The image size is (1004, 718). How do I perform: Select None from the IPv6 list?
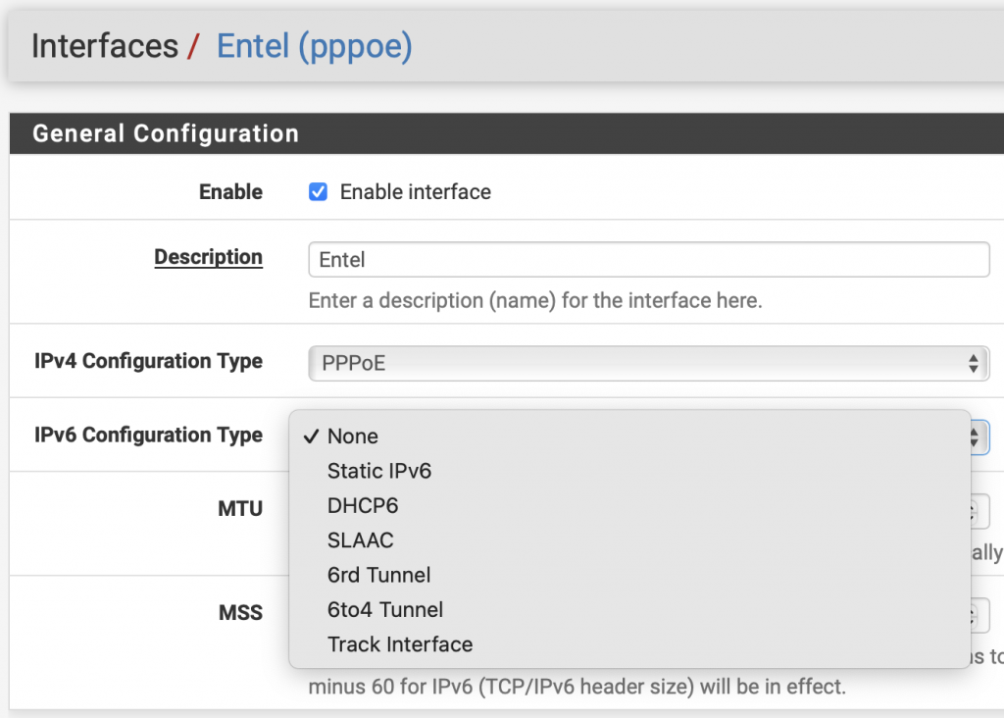pos(353,436)
